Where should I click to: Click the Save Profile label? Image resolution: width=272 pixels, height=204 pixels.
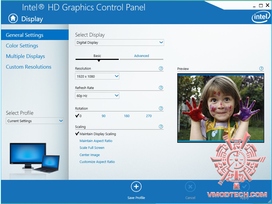[136, 198]
